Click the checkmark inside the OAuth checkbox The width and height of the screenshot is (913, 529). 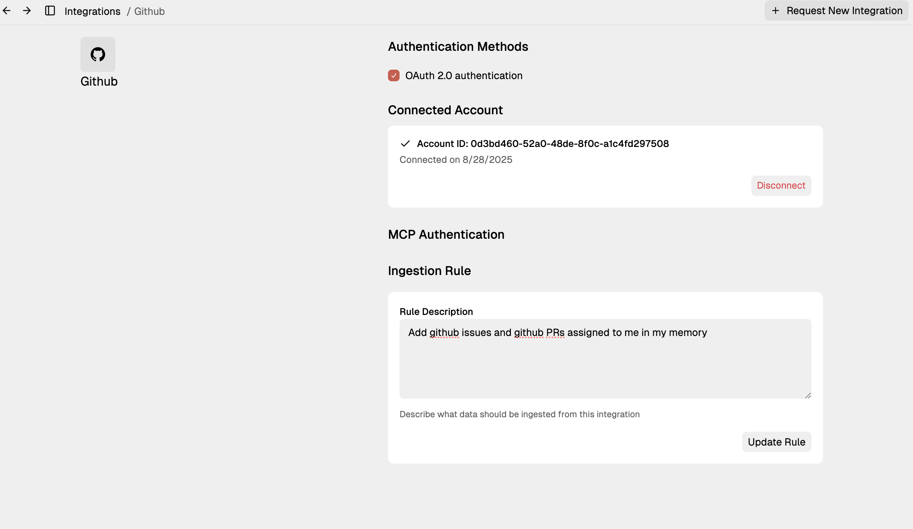394,75
